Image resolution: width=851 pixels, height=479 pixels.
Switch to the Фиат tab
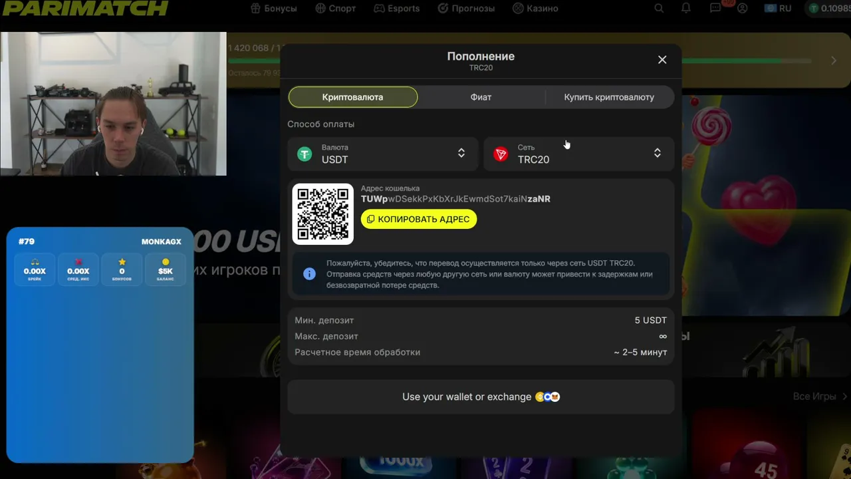click(481, 97)
